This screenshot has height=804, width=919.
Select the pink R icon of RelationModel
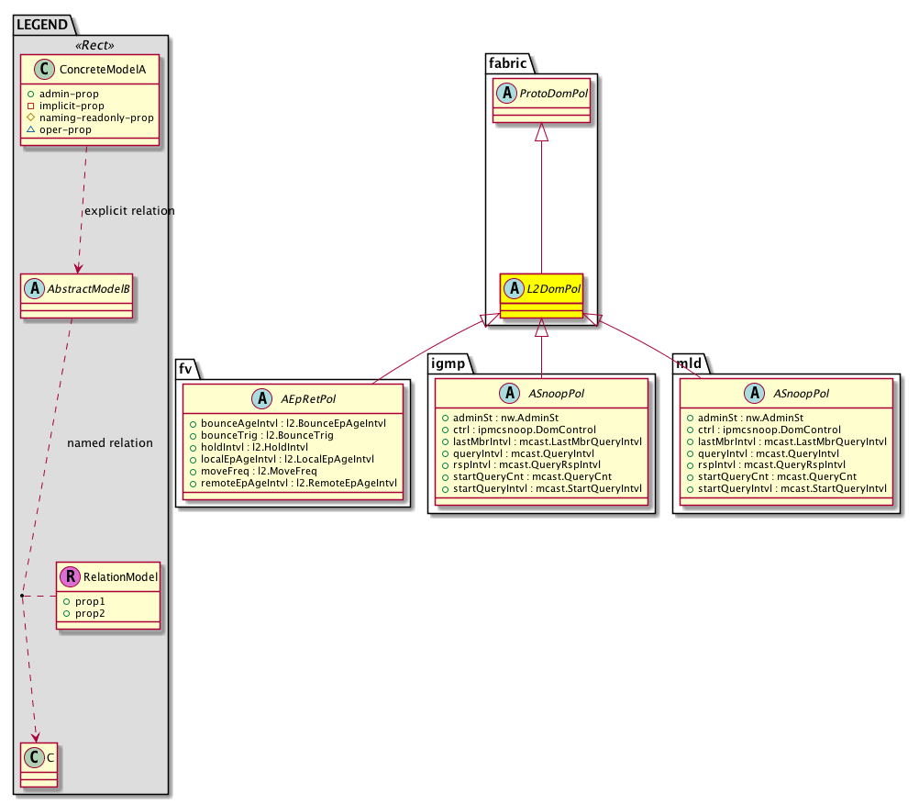pyautogui.click(x=70, y=577)
